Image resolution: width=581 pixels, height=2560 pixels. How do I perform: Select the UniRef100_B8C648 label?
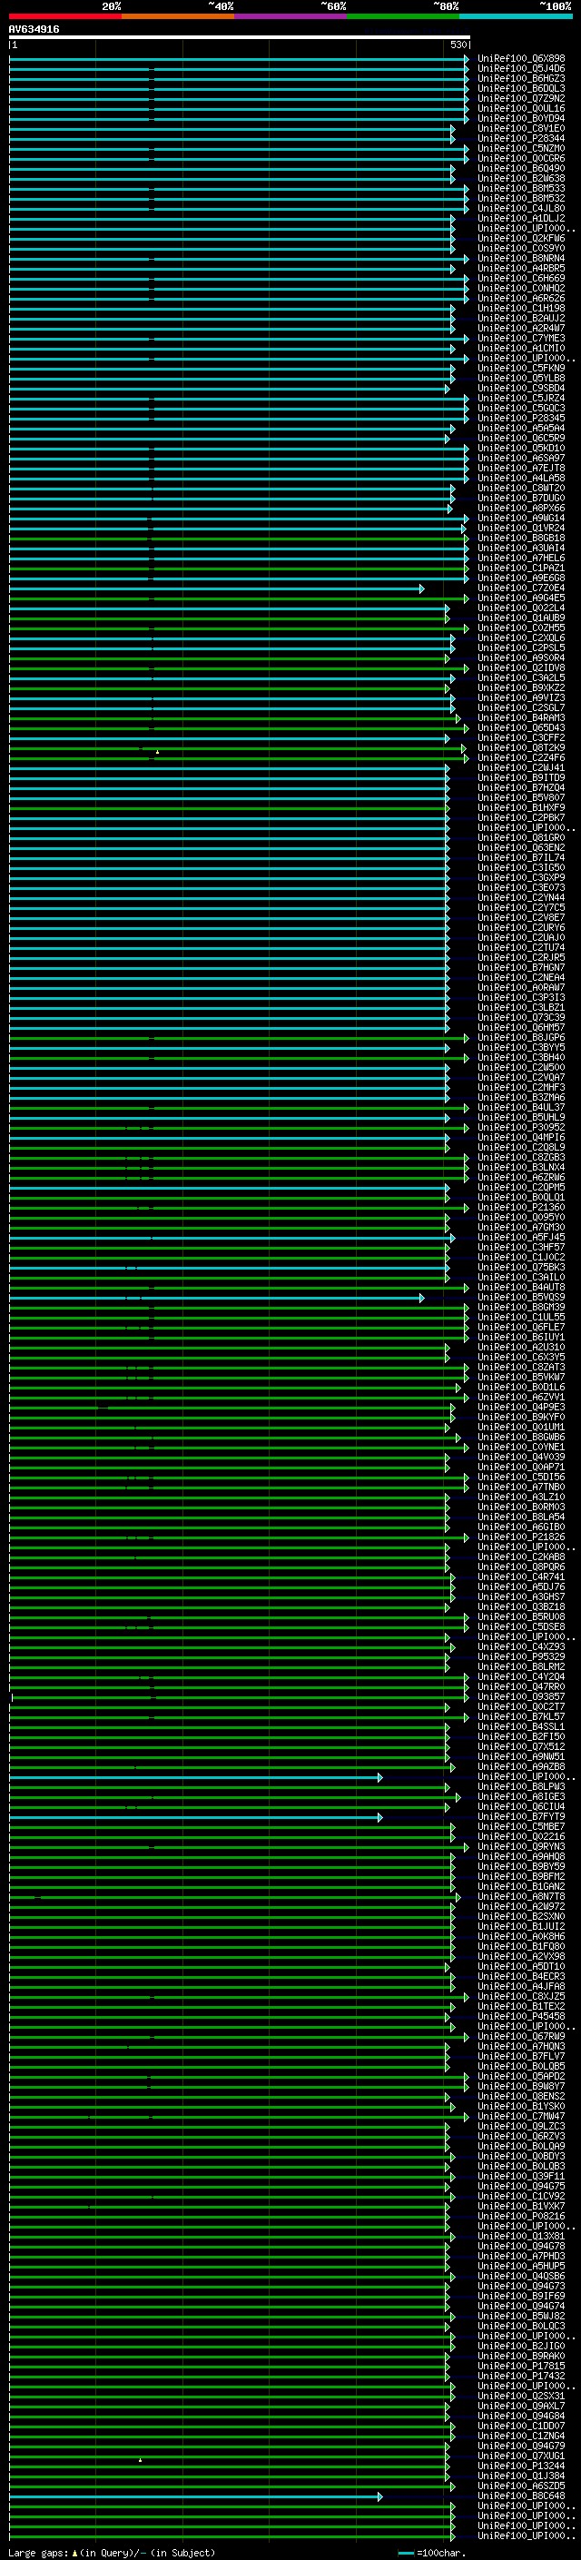(x=521, y=2496)
